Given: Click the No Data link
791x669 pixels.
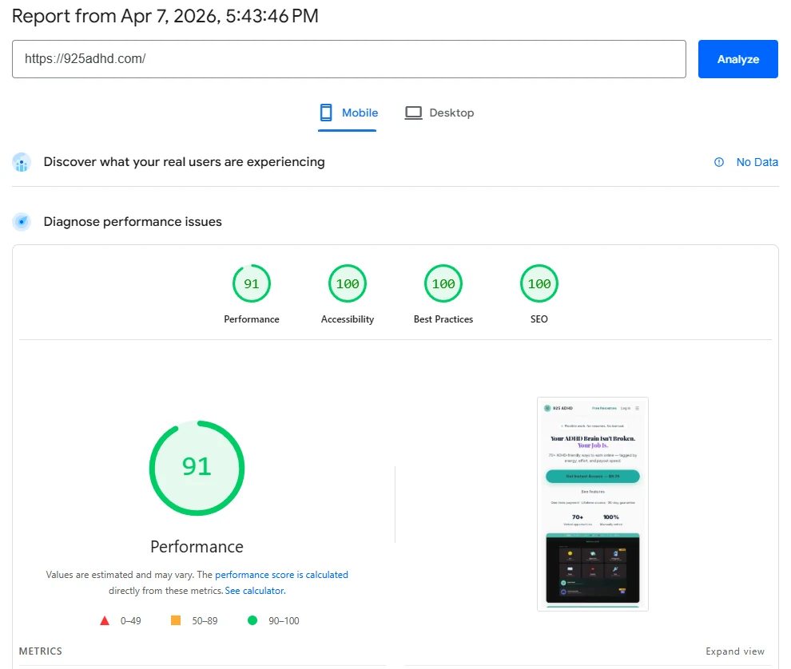Looking at the screenshot, I should coord(757,162).
